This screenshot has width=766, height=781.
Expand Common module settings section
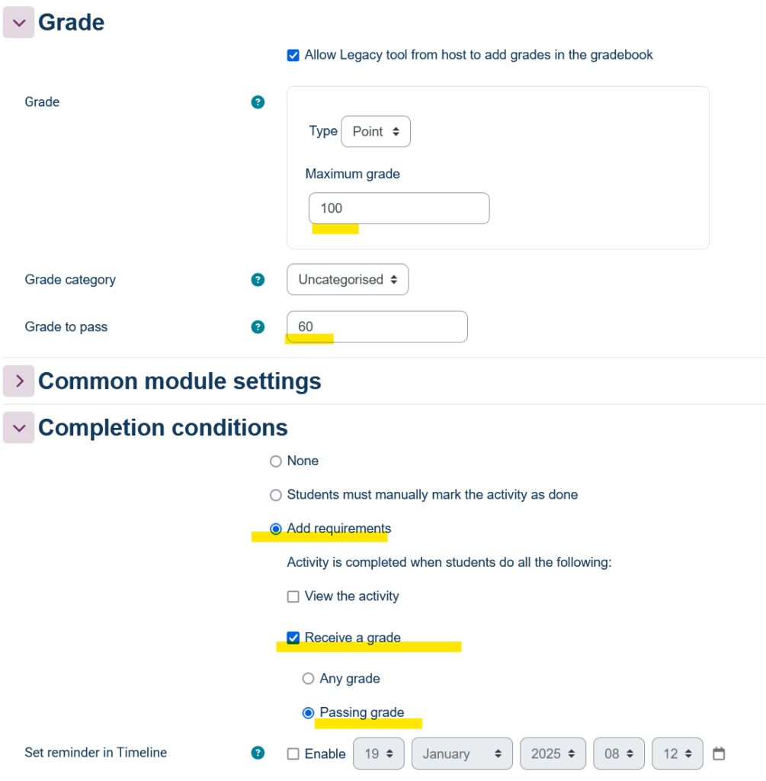tap(19, 381)
